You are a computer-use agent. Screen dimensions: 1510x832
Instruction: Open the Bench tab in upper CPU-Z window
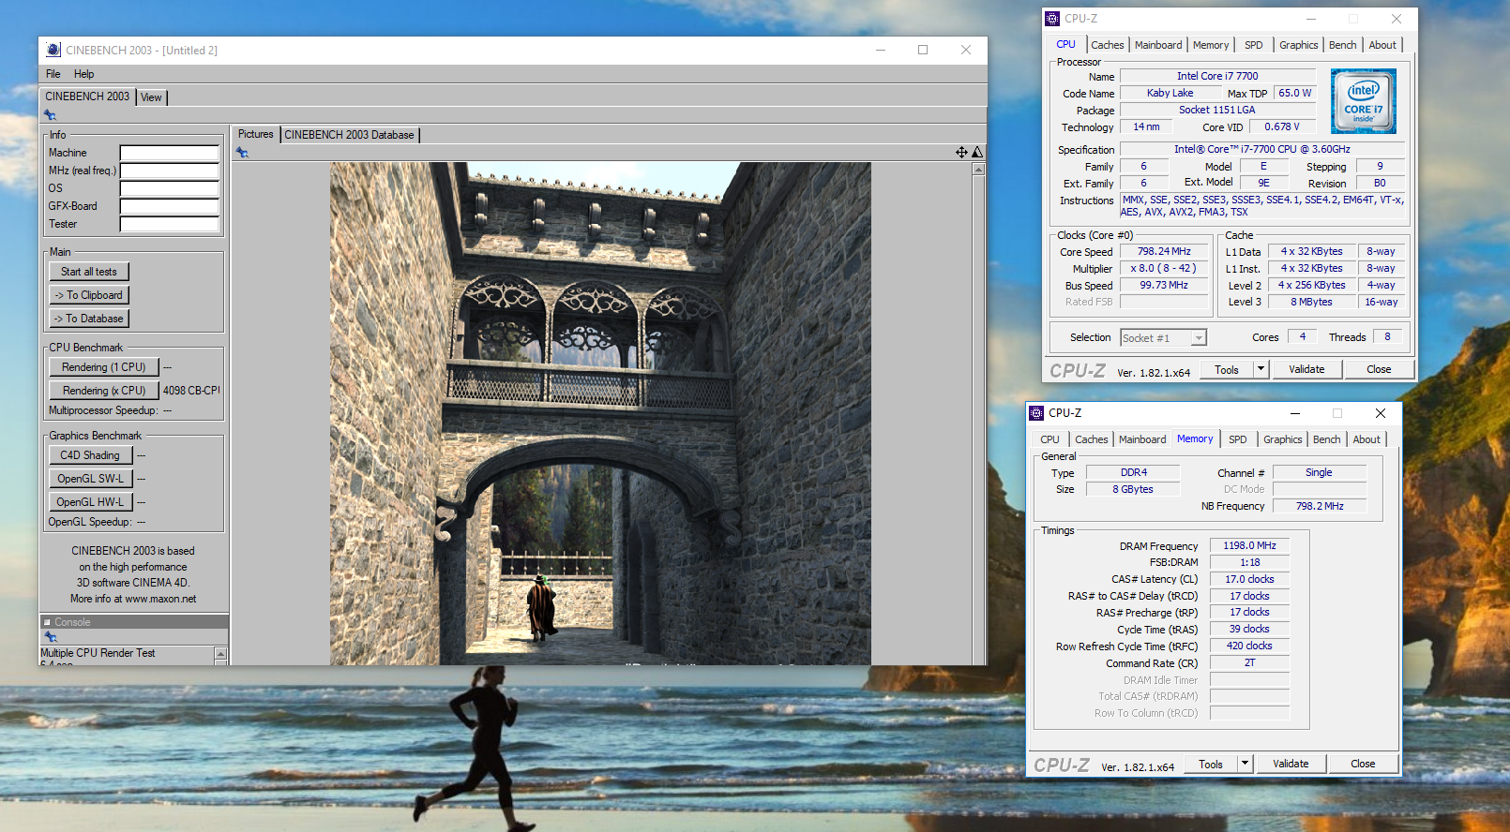[x=1342, y=45]
